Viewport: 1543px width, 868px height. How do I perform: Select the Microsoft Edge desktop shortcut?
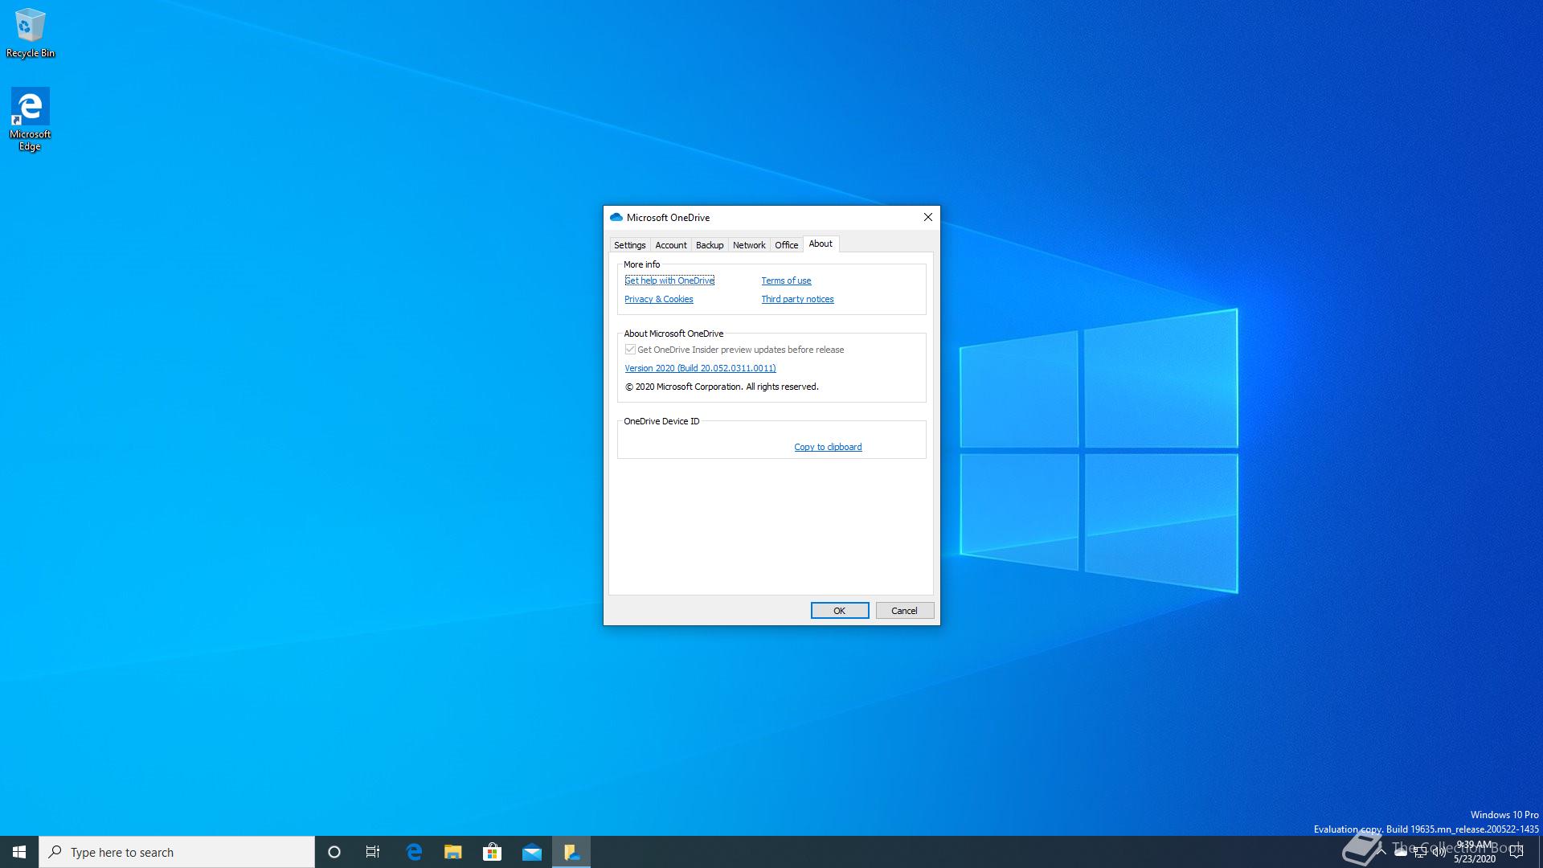point(30,119)
